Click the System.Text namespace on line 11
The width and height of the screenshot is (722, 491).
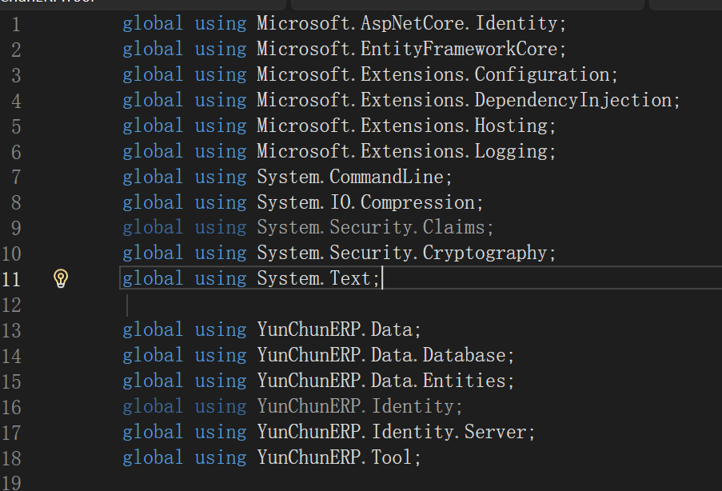(317, 279)
